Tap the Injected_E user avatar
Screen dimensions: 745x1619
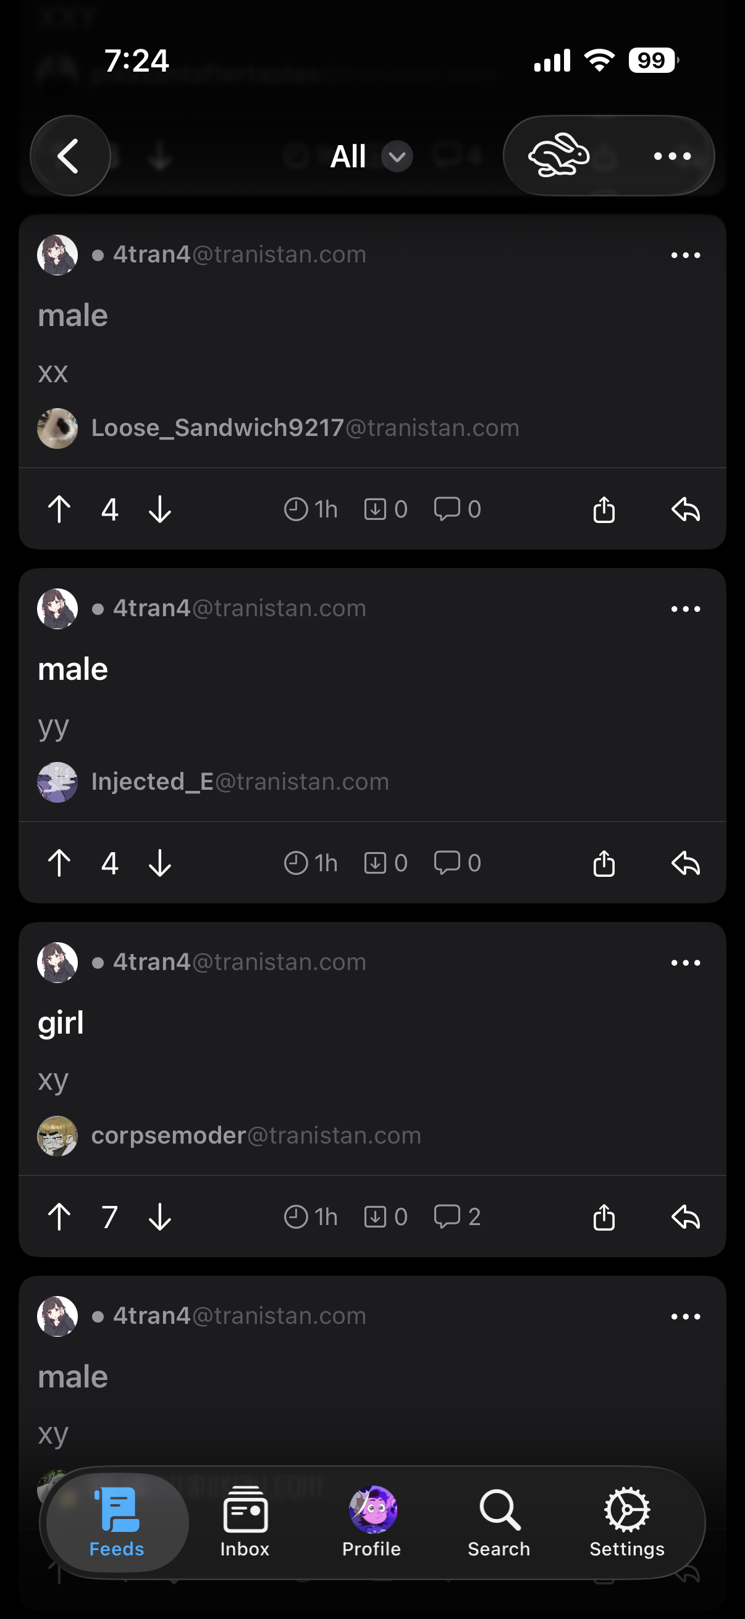point(57,782)
